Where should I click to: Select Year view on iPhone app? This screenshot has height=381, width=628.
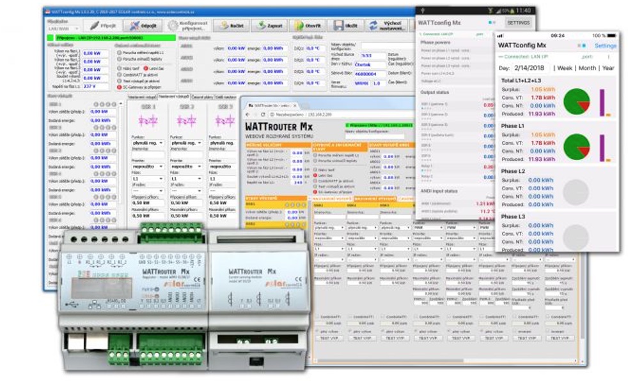point(608,68)
